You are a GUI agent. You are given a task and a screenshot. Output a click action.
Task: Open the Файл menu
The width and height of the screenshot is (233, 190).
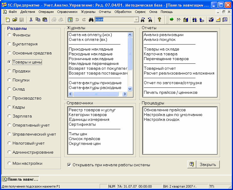(x=13, y=12)
